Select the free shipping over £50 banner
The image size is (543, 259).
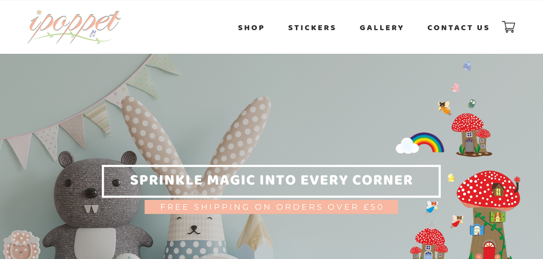point(271,207)
